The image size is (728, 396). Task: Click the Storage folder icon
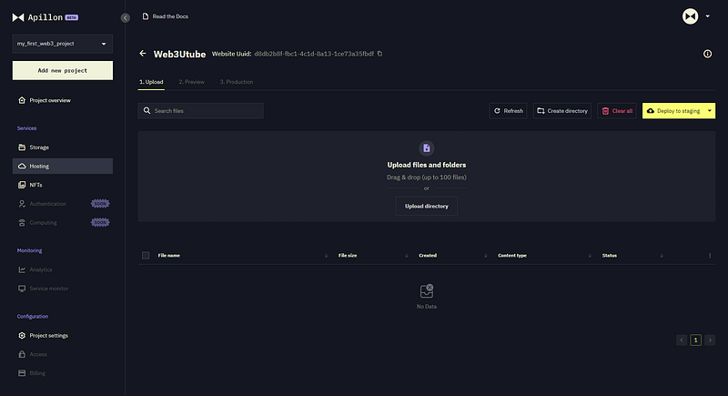[22, 147]
